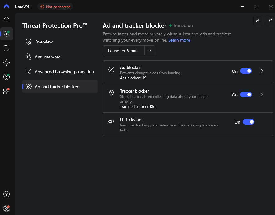Image resolution: width=275 pixels, height=215 pixels.
Task: Open Meshnet from the left sidebar
Action: (x=6, y=62)
